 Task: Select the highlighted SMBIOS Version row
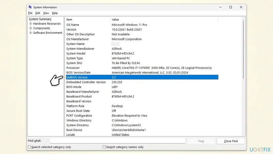(x=142, y=77)
